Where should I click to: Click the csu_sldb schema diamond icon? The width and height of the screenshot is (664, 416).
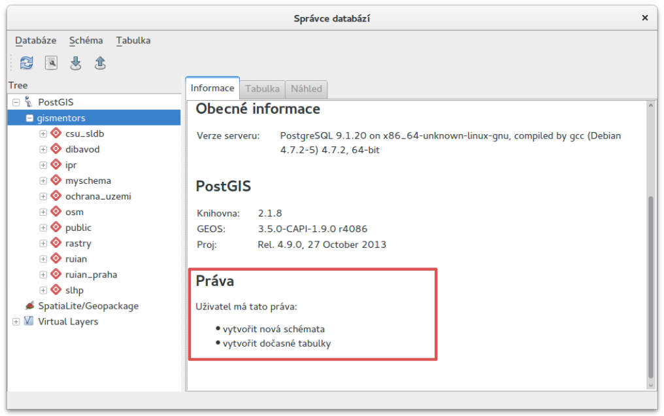click(56, 133)
